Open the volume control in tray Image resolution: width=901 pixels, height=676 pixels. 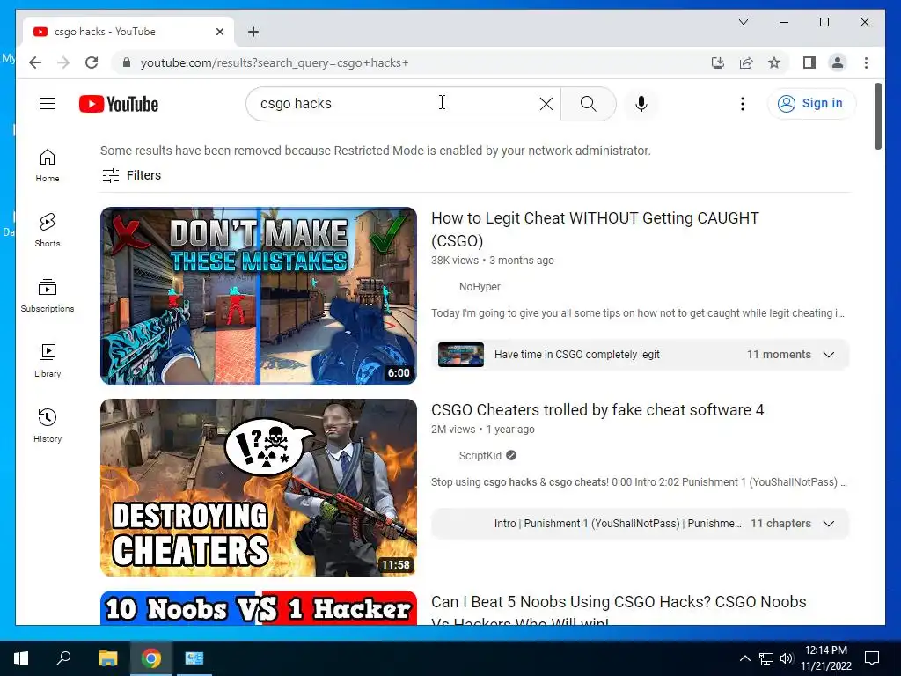click(x=787, y=658)
